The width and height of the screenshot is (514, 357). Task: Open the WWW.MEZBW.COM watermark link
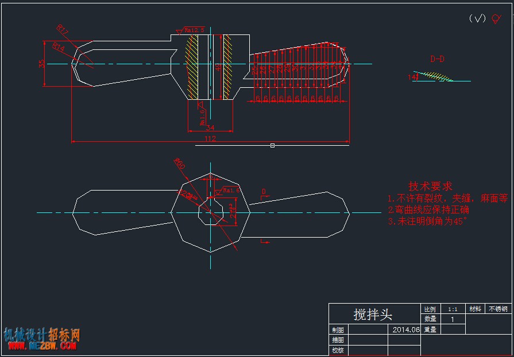(42, 346)
